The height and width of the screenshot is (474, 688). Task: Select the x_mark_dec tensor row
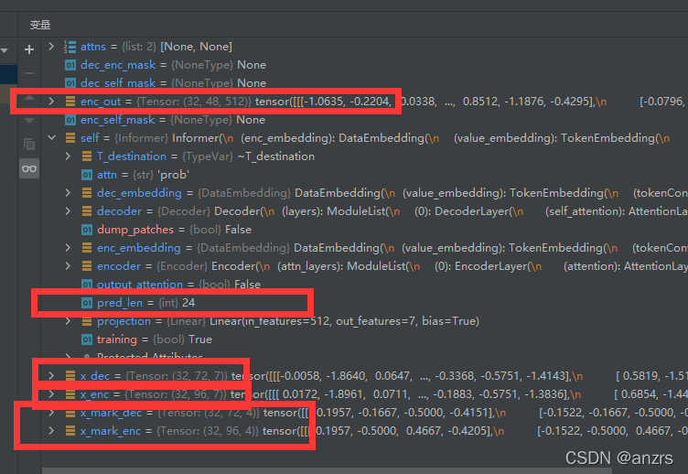(x=365, y=413)
